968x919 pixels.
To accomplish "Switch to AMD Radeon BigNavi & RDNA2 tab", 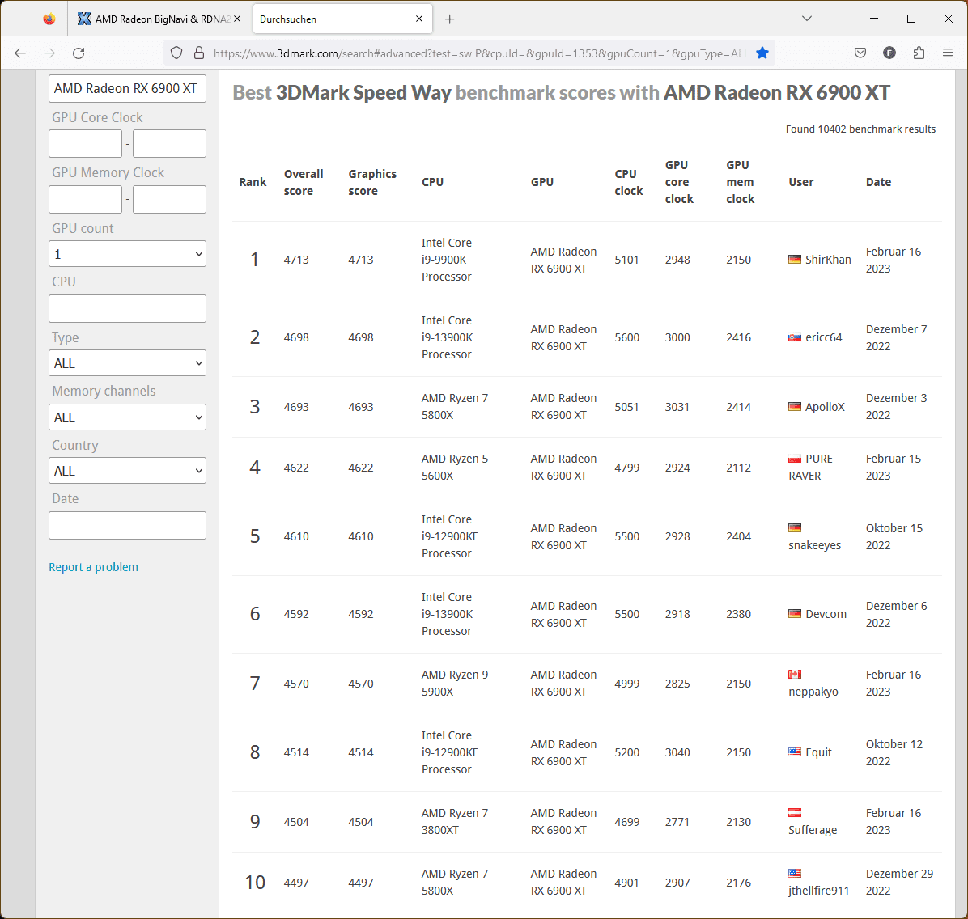I will [160, 19].
